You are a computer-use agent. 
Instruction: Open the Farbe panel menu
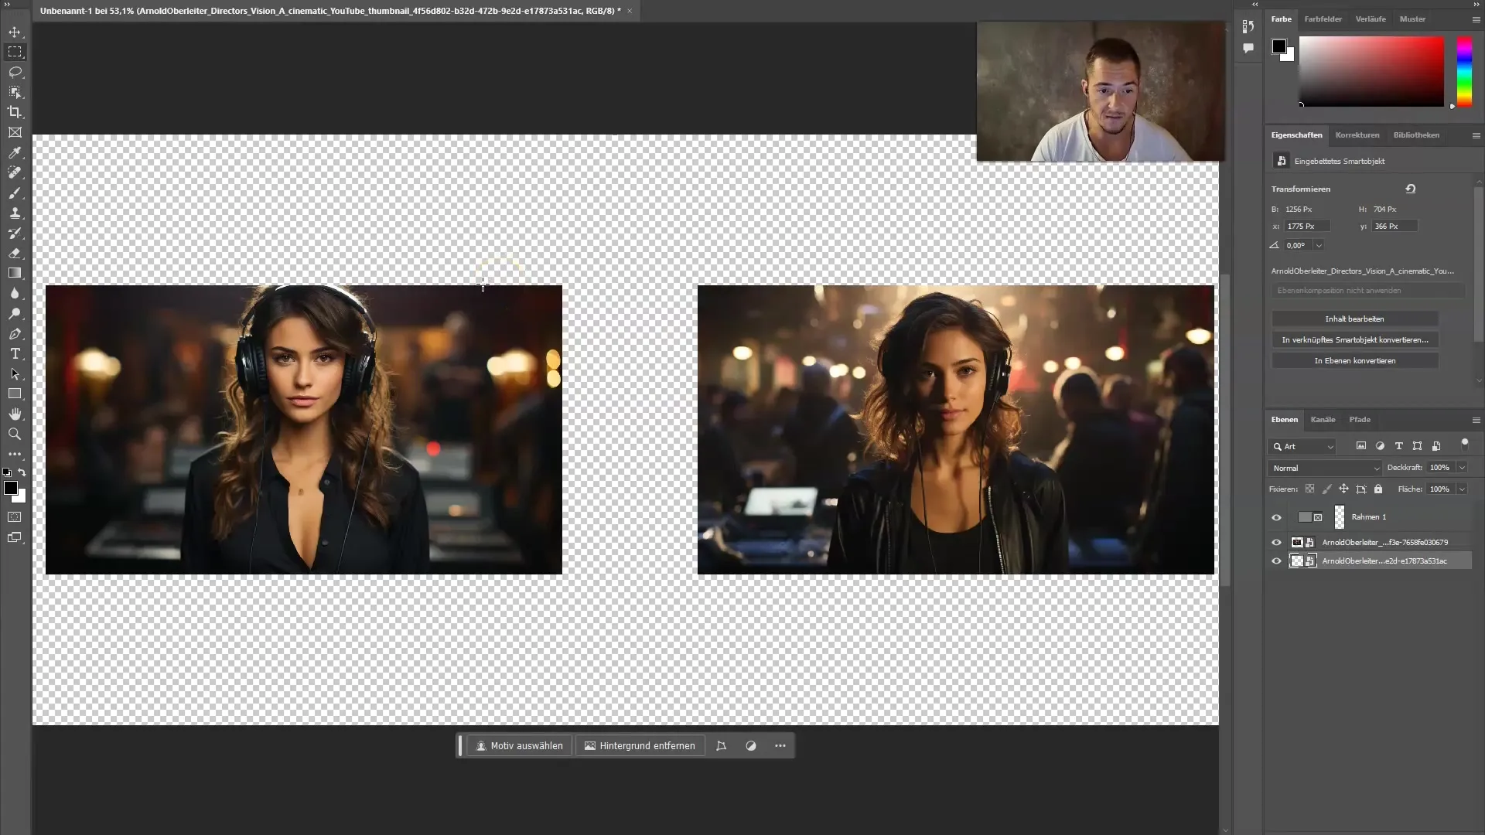pyautogui.click(x=1476, y=19)
